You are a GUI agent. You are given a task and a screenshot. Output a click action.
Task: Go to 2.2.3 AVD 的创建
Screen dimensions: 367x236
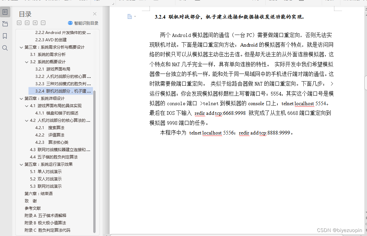click(51, 40)
